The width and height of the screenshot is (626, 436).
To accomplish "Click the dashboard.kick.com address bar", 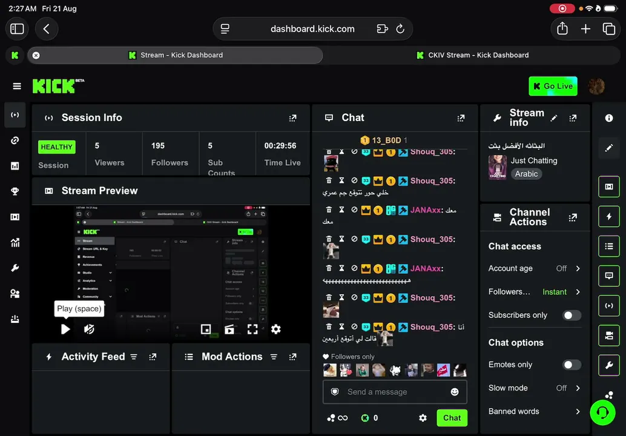I will tap(312, 28).
